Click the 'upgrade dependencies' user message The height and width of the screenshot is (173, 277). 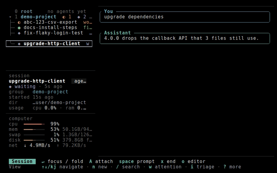tap(134, 17)
